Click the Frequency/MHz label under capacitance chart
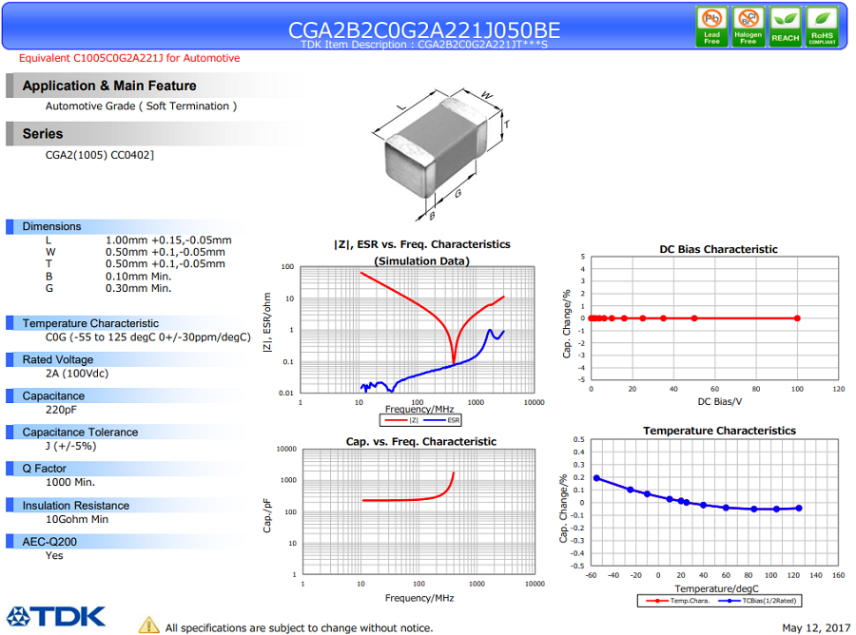 419,598
